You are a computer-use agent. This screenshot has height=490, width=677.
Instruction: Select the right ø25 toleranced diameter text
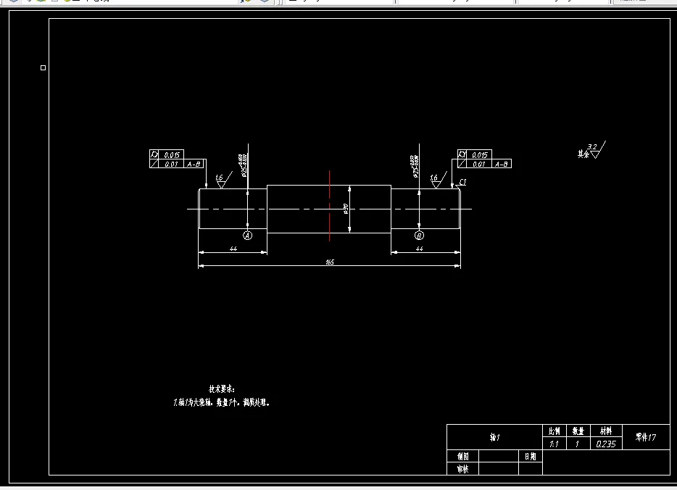coord(415,166)
